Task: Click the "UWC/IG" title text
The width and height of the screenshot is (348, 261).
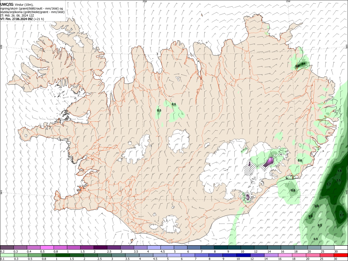Action: tap(7, 5)
